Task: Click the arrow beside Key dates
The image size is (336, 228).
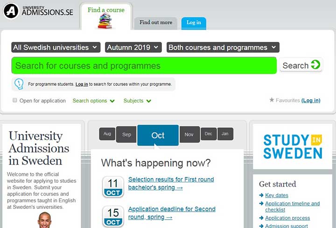Action: (x=261, y=195)
